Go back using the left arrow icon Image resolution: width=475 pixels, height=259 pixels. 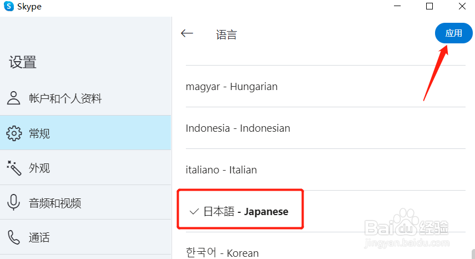[x=187, y=33]
